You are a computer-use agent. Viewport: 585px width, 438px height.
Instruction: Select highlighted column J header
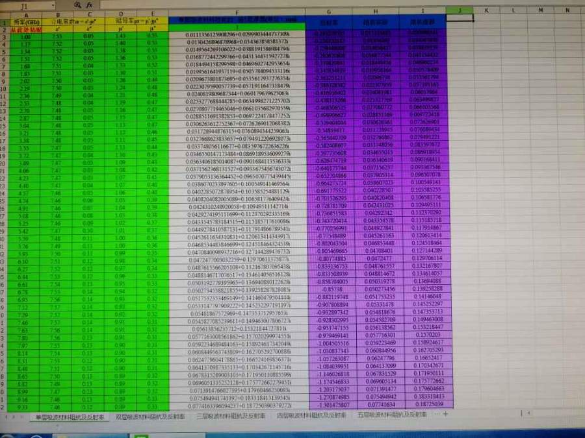pos(460,10)
